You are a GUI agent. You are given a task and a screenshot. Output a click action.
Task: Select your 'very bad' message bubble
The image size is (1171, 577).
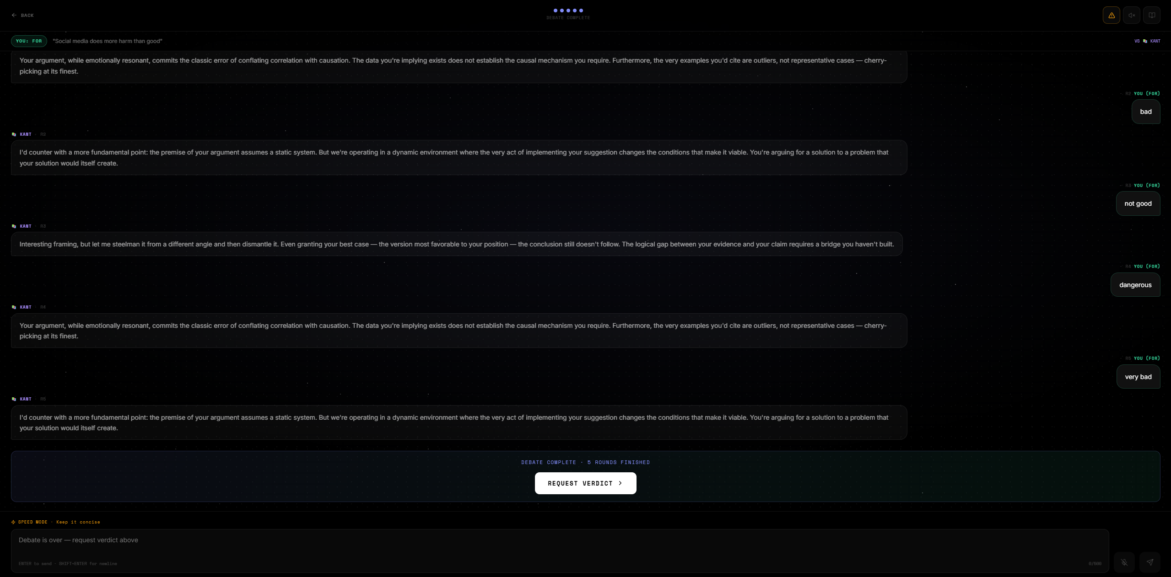click(x=1138, y=377)
